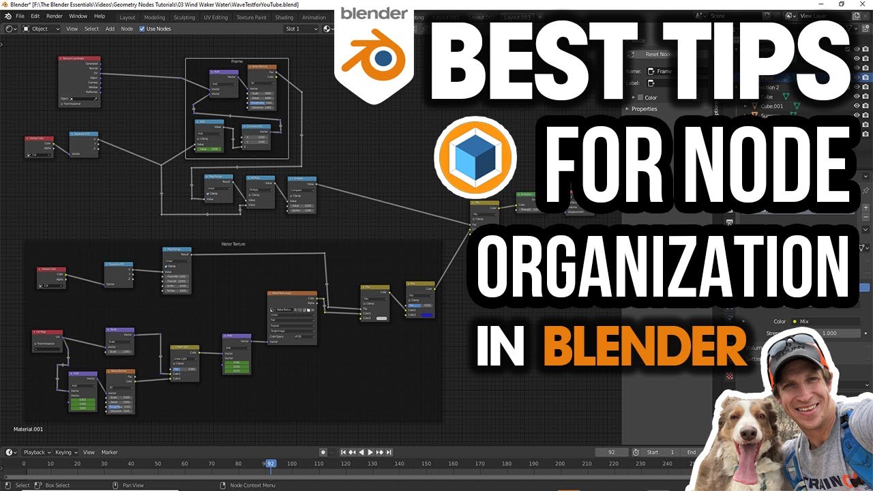Viewport: 873px width, 491px height.
Task: Open the Render menu
Action: coord(55,16)
